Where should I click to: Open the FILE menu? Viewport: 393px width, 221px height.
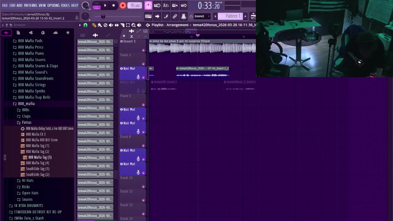pyautogui.click(x=5, y=5)
